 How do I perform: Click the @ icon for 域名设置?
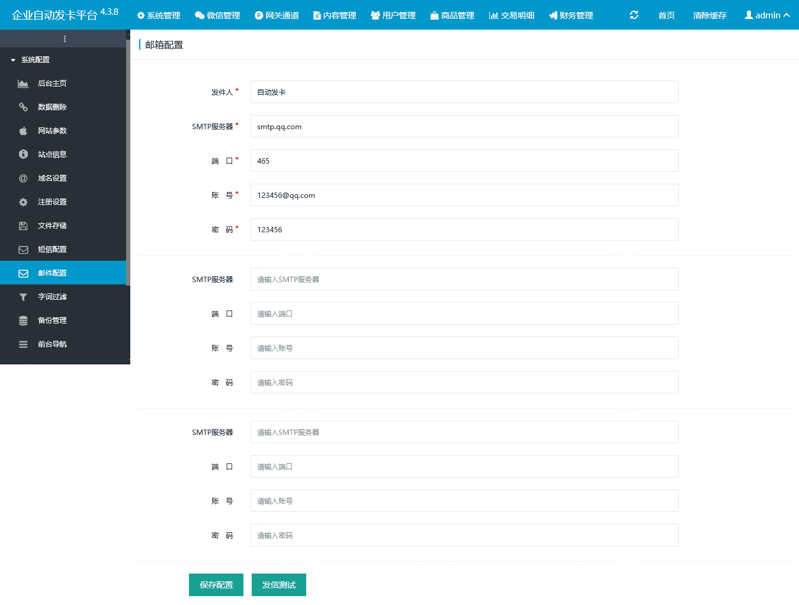point(23,178)
